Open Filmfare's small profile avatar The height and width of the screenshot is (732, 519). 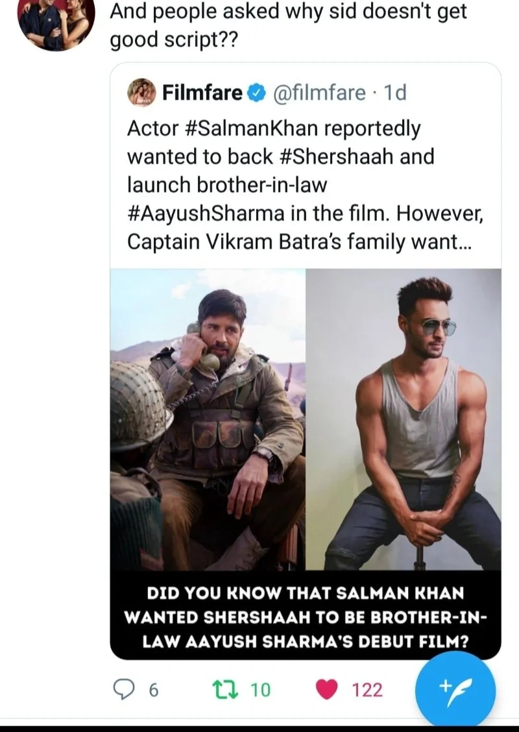[x=142, y=93]
